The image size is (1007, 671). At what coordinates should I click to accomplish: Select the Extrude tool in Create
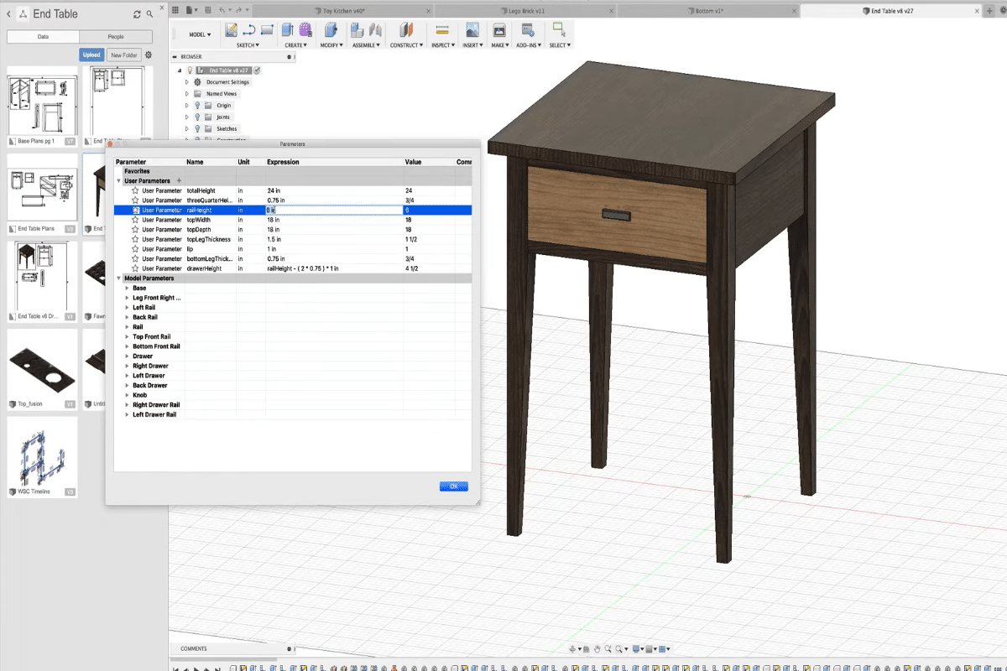287,30
